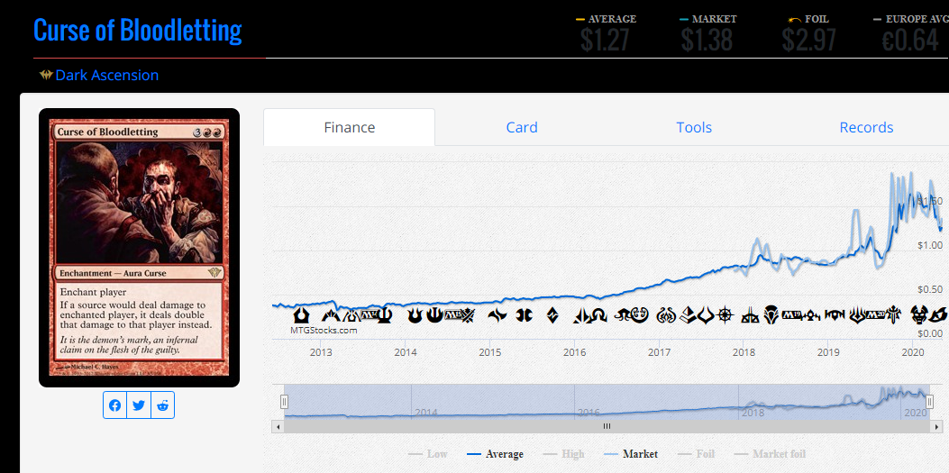The height and width of the screenshot is (473, 949).
Task: Click the Theros Beyond Death horned-skull symbol
Action: (x=919, y=314)
